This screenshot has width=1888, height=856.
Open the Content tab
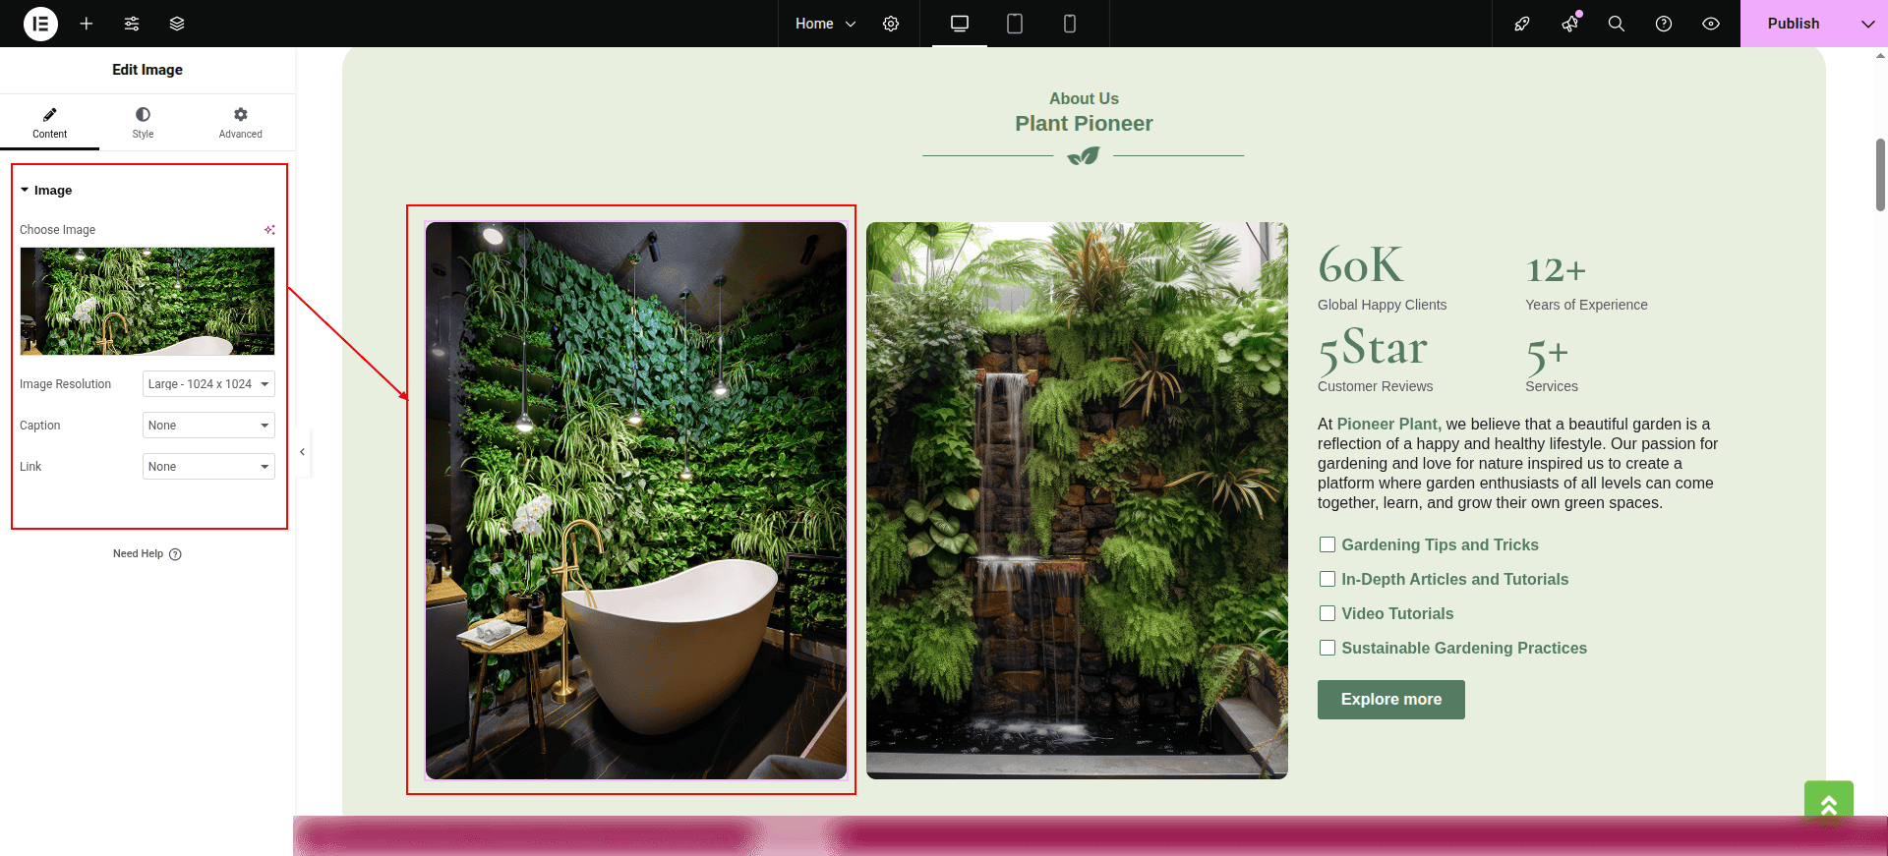coord(49,123)
